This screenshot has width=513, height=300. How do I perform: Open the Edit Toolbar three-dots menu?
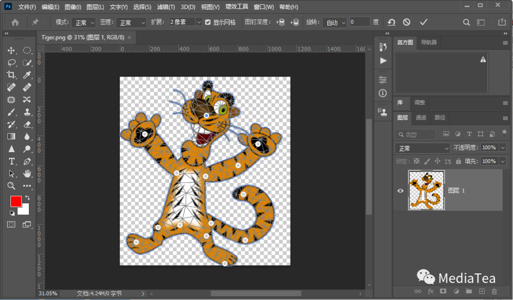tap(27, 186)
